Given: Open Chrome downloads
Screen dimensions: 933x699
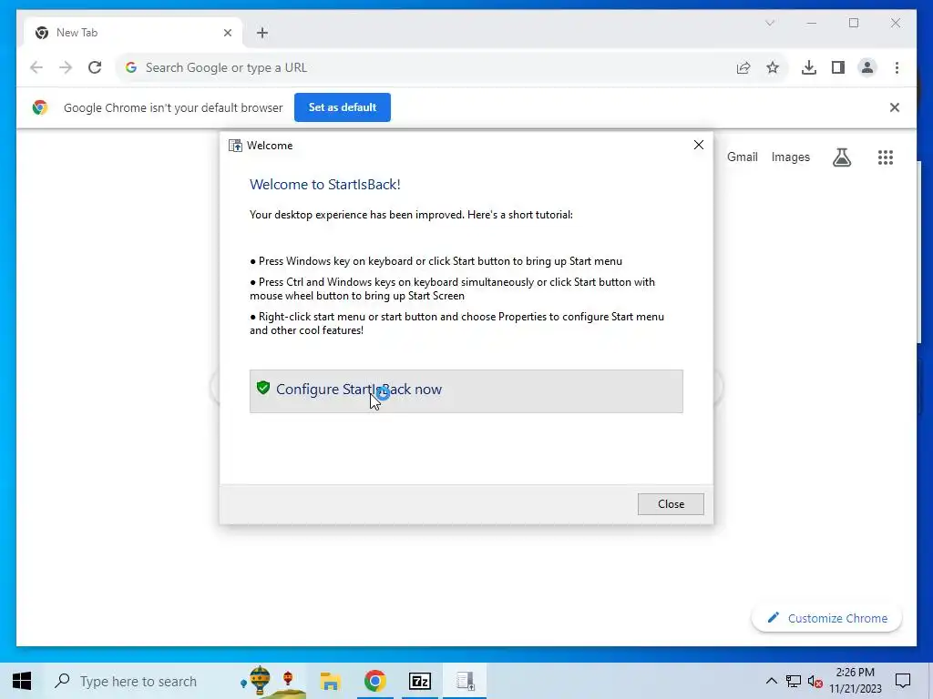Looking at the screenshot, I should (x=809, y=67).
